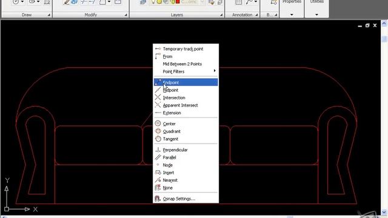The image size is (388, 218).
Task: Expand the Draw panel
Action: 49,15
